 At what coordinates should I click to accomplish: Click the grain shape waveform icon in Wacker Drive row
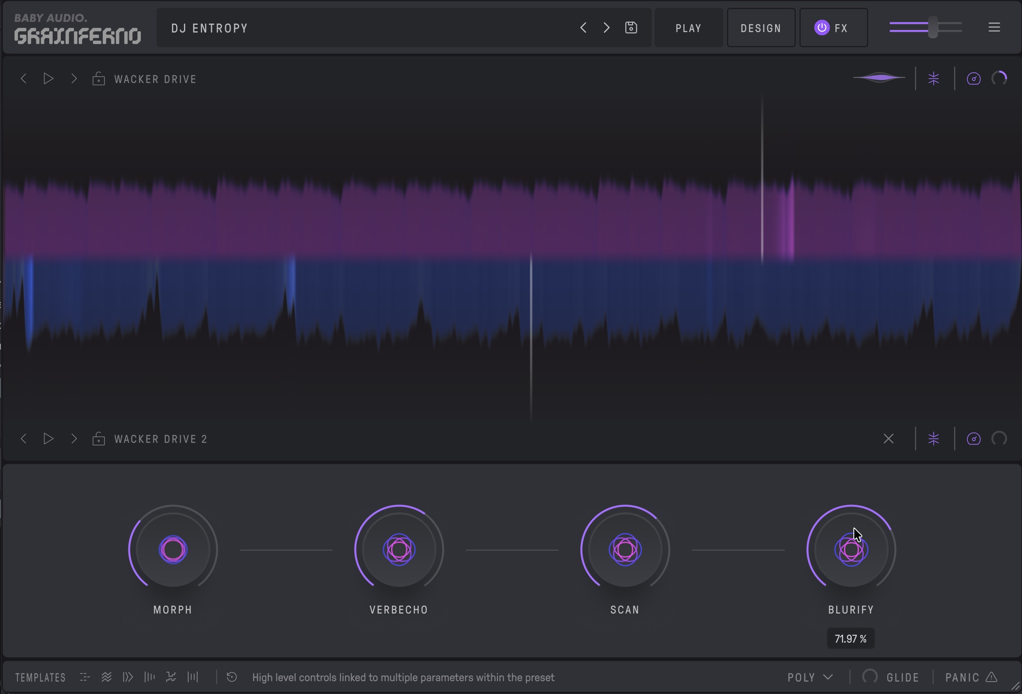(x=879, y=78)
